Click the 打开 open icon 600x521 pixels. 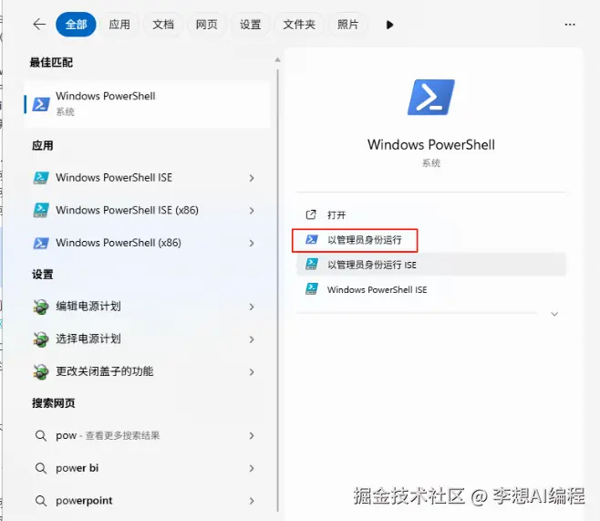311,214
